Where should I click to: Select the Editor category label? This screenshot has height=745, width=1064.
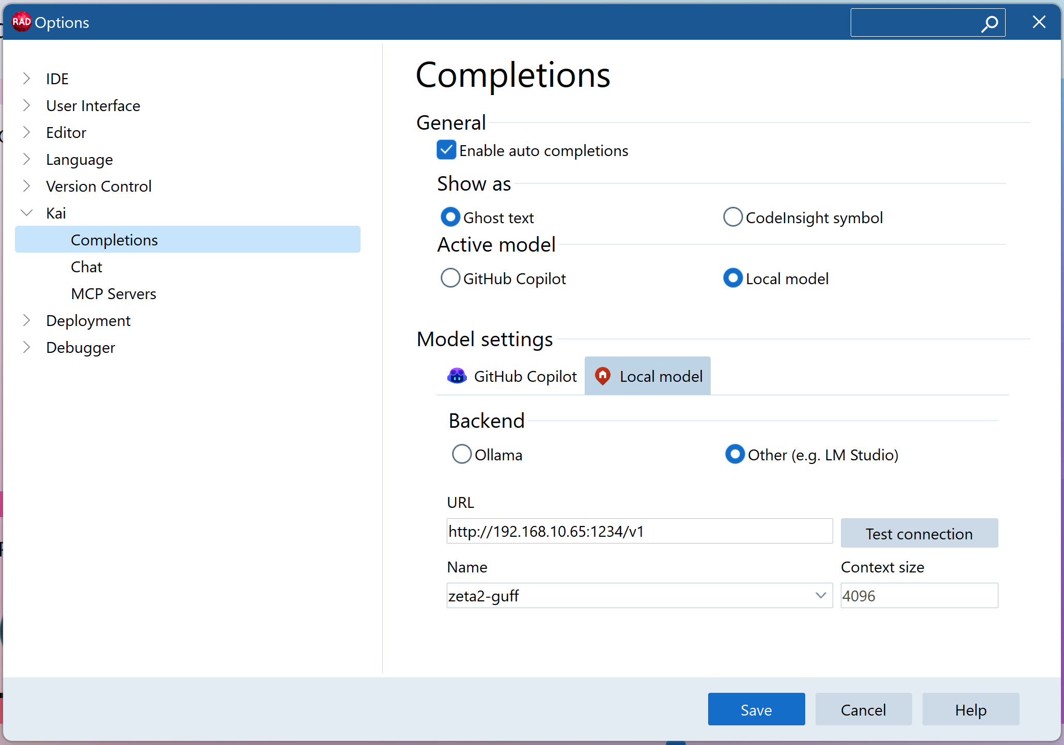(66, 132)
